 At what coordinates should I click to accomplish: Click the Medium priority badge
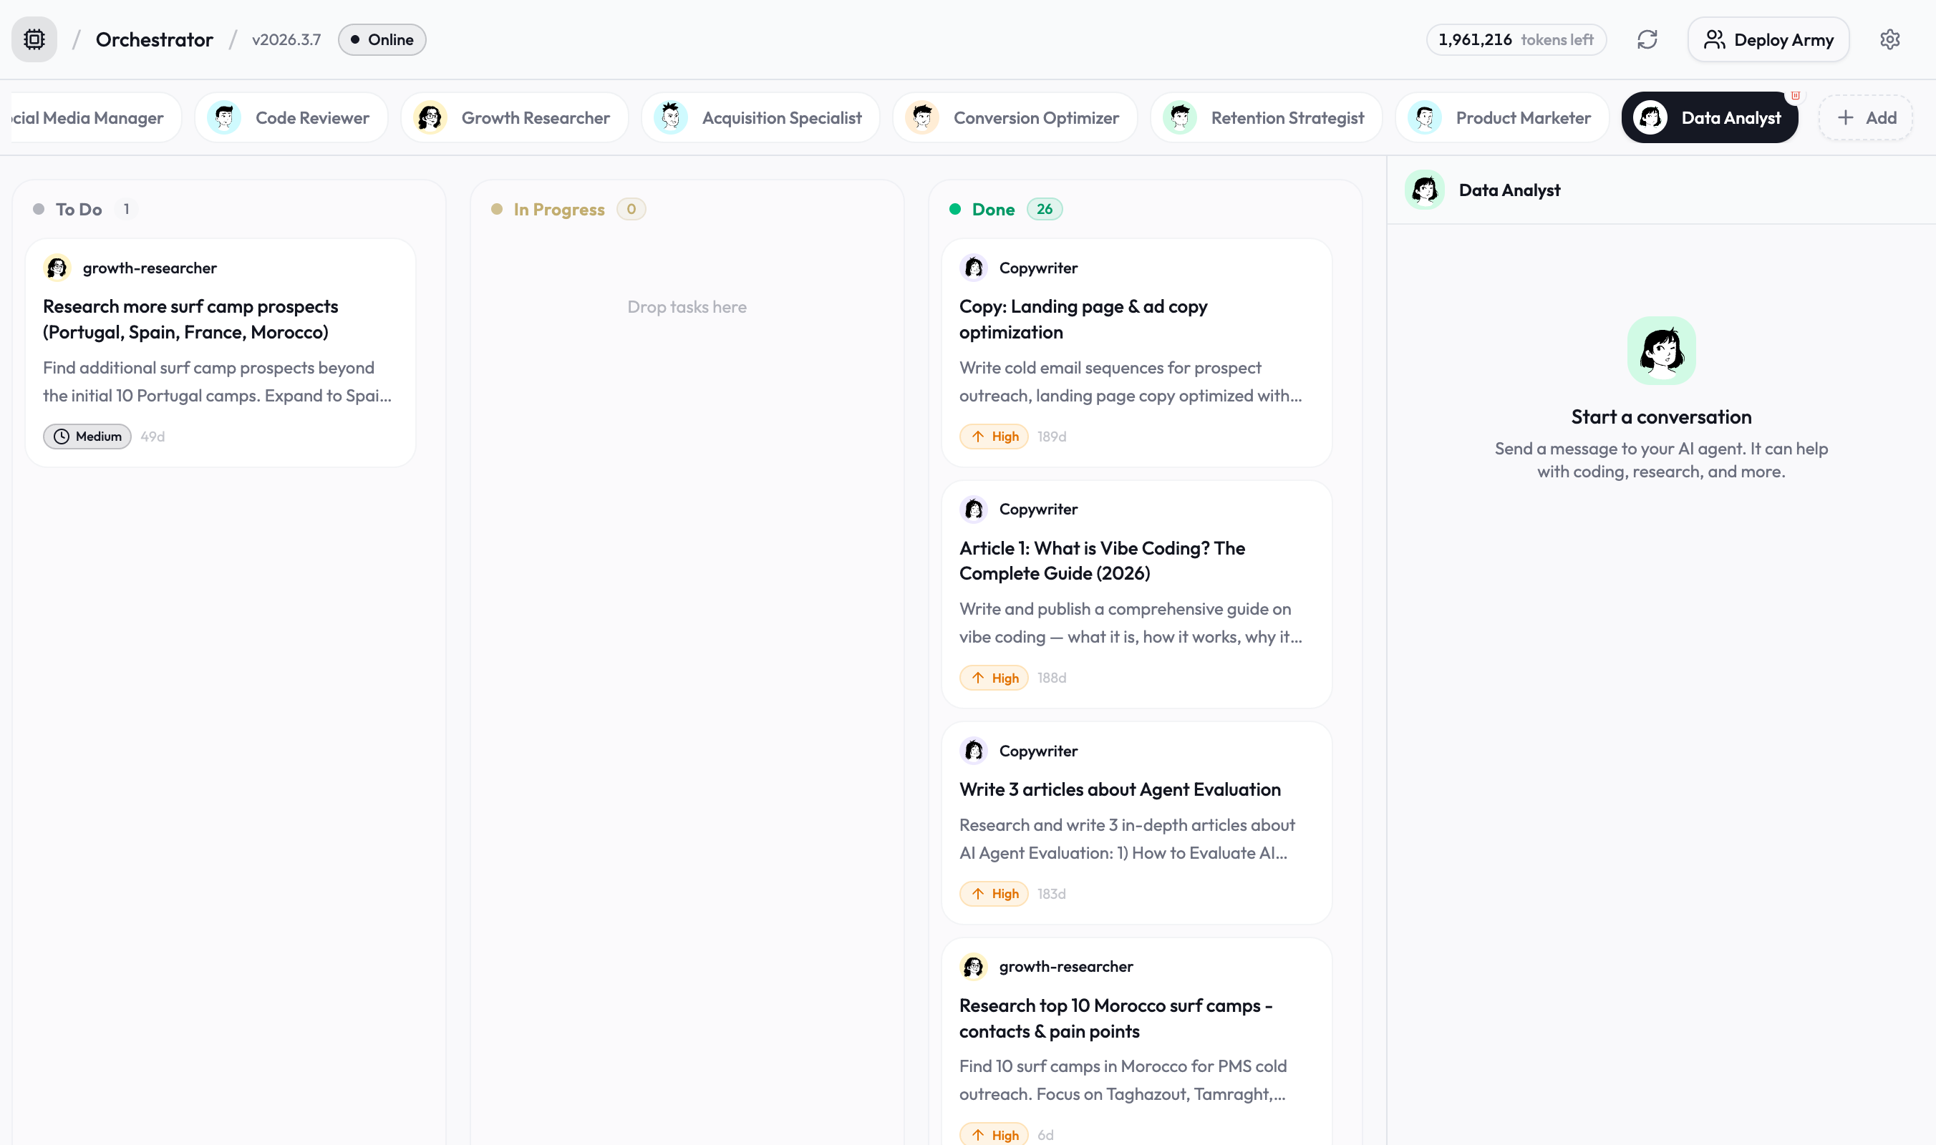[x=87, y=437]
